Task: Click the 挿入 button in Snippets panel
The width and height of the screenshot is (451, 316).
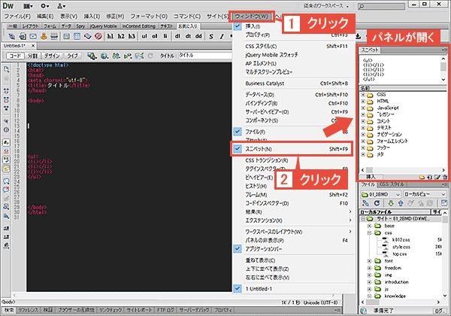Action: tap(371, 177)
